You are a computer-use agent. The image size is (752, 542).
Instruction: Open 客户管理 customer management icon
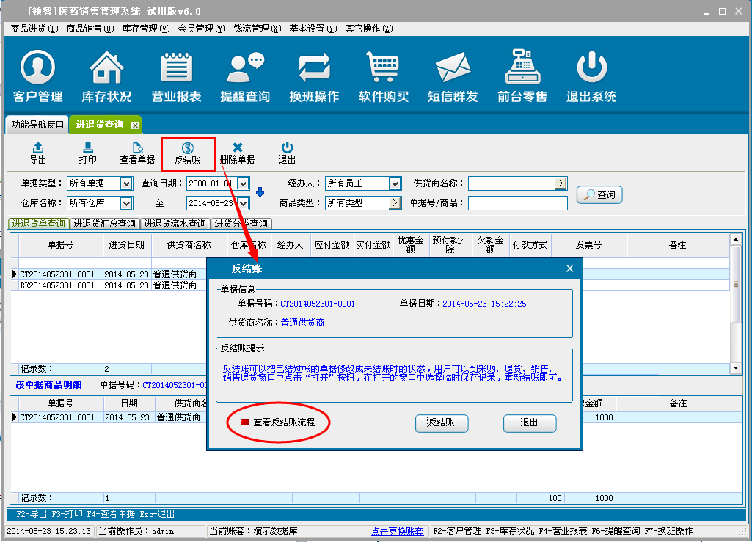point(37,76)
